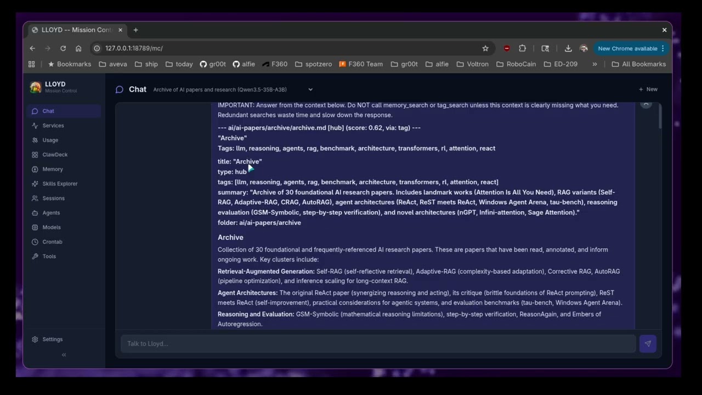Open the ship bookmark folder
This screenshot has height=395, width=702.
pos(146,64)
